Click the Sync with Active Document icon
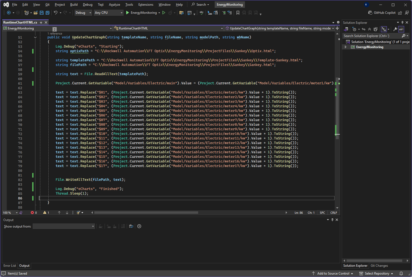 [364, 29]
